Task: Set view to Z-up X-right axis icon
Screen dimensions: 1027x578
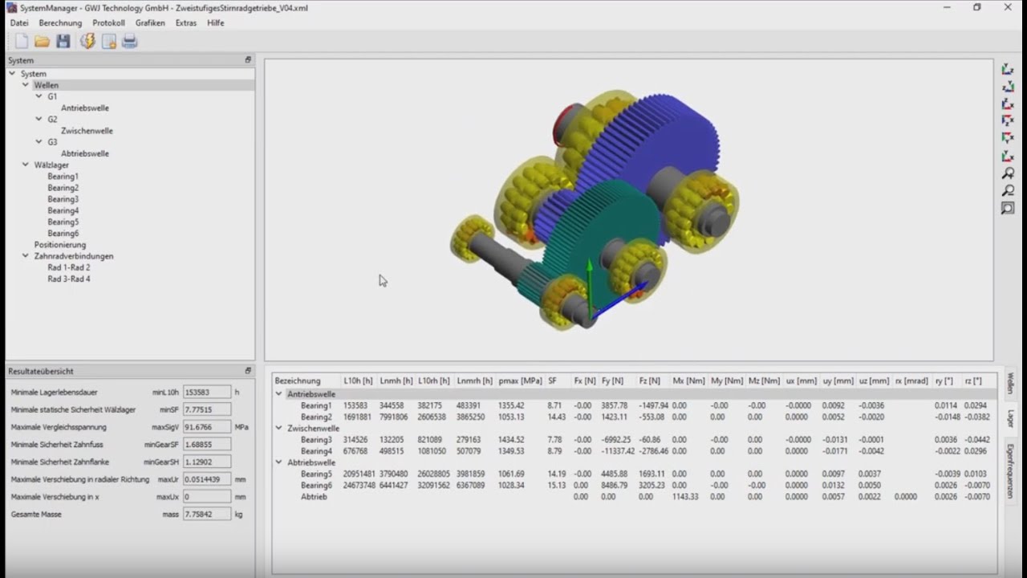Action: click(x=1008, y=104)
